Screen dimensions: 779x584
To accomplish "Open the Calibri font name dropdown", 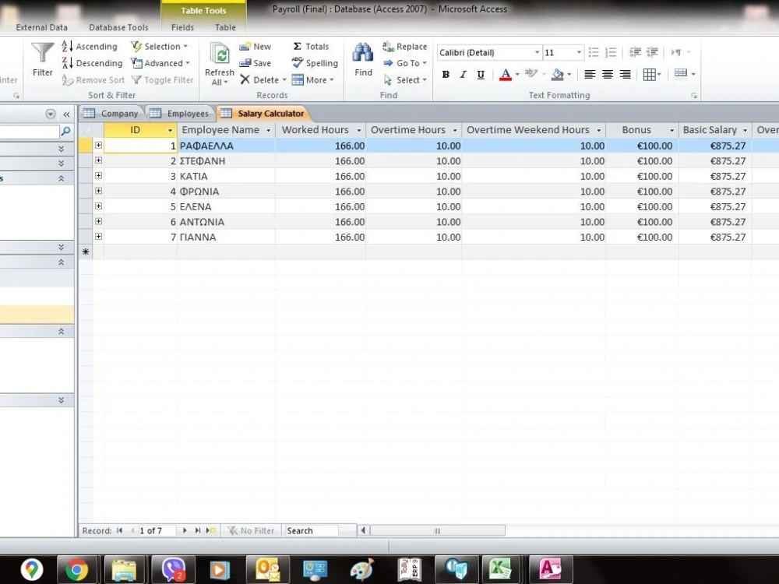I will click(537, 52).
